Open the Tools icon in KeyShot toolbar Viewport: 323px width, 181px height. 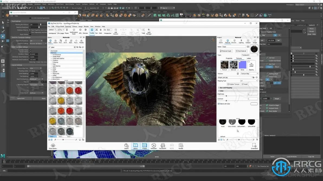click(x=143, y=31)
